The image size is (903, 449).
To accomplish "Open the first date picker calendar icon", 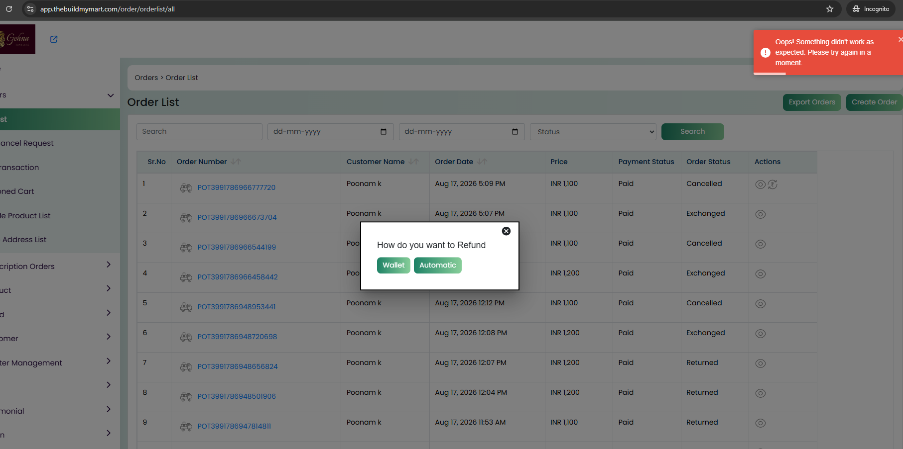I will coord(384,132).
